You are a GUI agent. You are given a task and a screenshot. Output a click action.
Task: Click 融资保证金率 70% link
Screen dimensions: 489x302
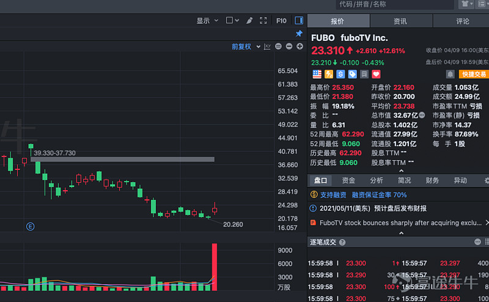(x=379, y=195)
